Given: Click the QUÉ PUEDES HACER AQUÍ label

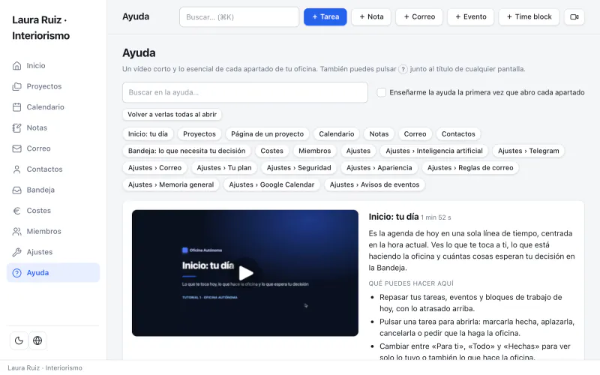Looking at the screenshot, I should tap(411, 283).
